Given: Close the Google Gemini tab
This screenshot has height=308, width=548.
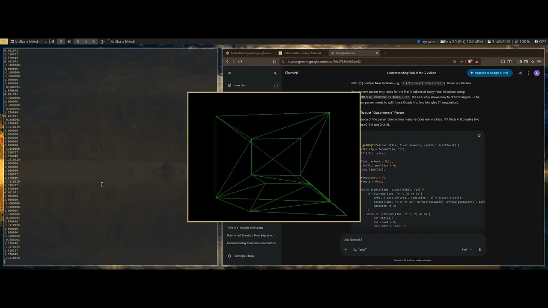Looking at the screenshot, I should [377, 53].
